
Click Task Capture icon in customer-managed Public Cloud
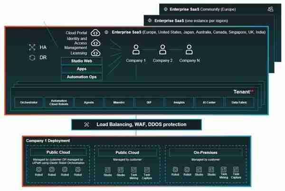147,170
